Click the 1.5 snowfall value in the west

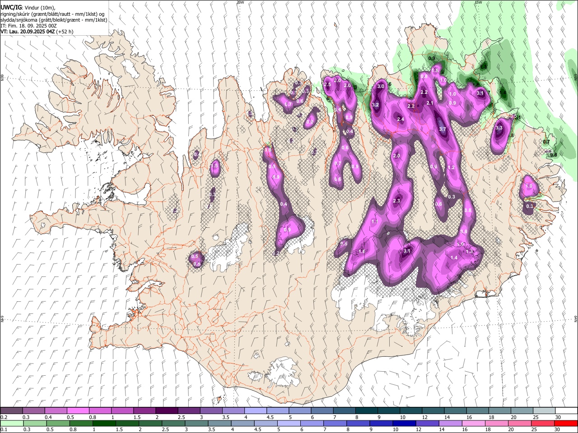coord(214,166)
